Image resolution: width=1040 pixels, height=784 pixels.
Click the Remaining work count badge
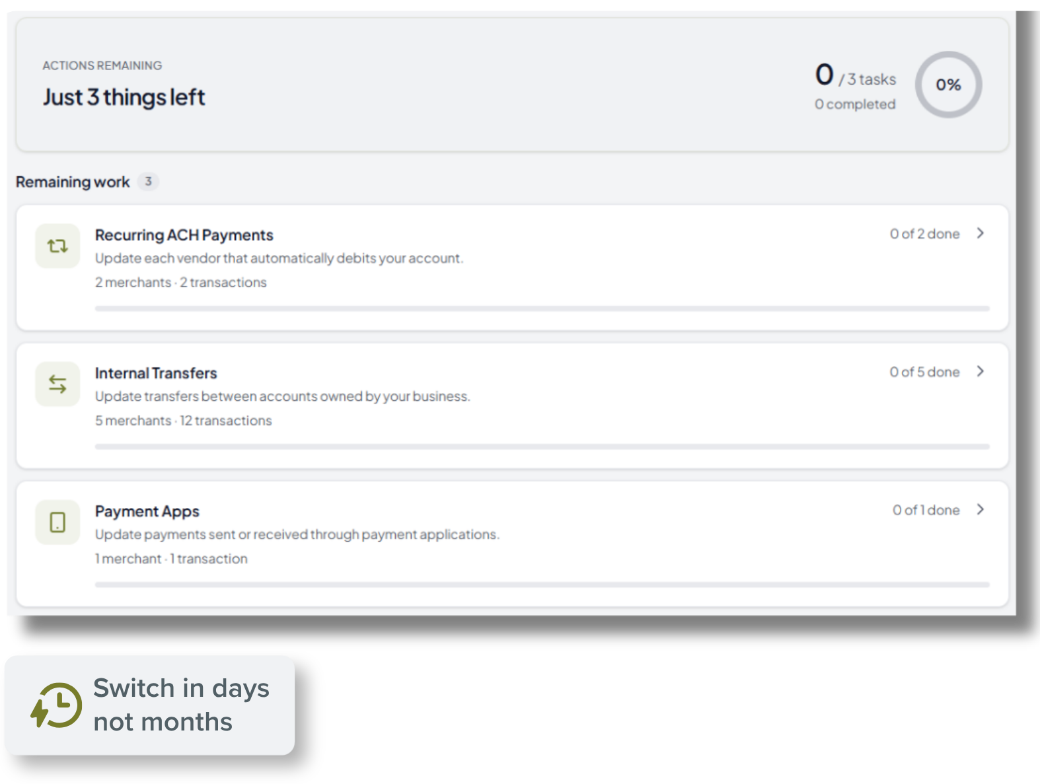[148, 181]
